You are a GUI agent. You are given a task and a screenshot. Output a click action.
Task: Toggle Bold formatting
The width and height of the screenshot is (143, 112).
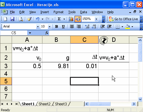[56, 27]
